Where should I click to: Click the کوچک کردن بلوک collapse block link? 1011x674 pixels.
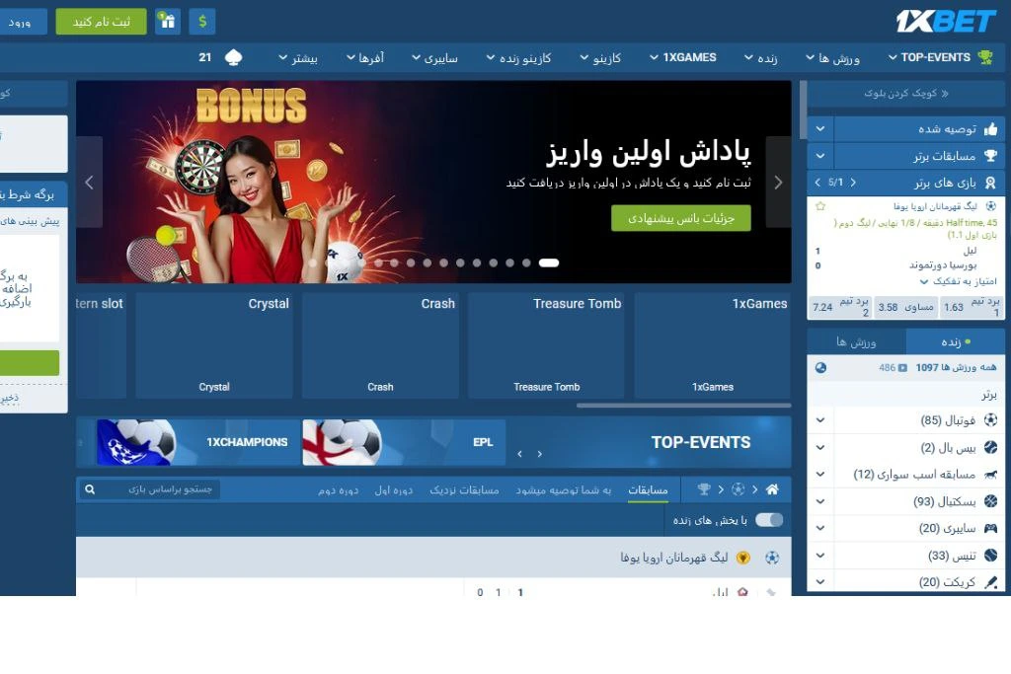pyautogui.click(x=906, y=94)
